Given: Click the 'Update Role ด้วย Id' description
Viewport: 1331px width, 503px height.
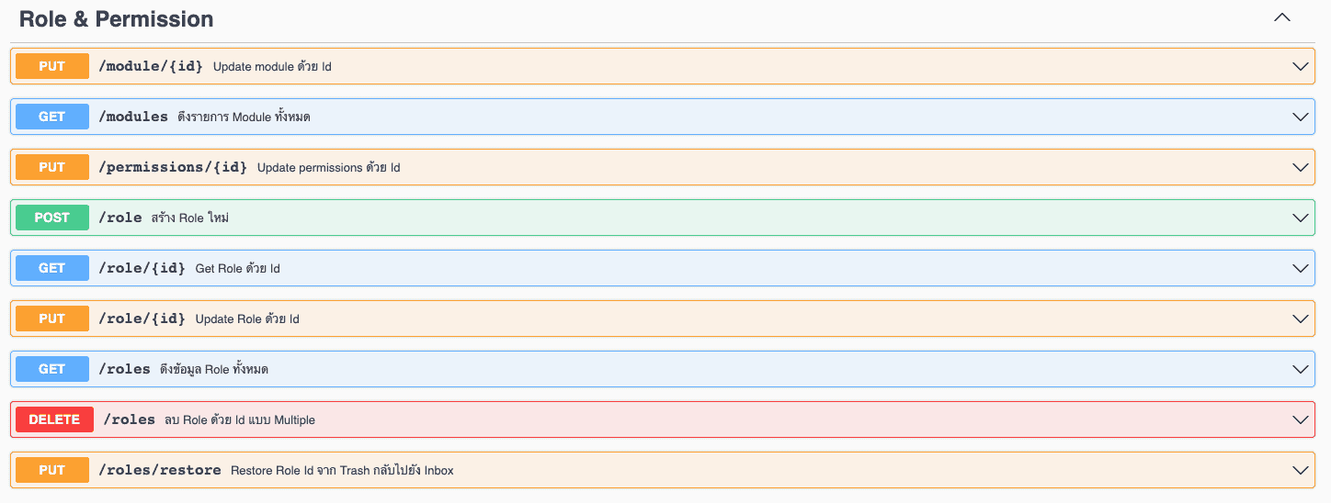Looking at the screenshot, I should point(247,319).
